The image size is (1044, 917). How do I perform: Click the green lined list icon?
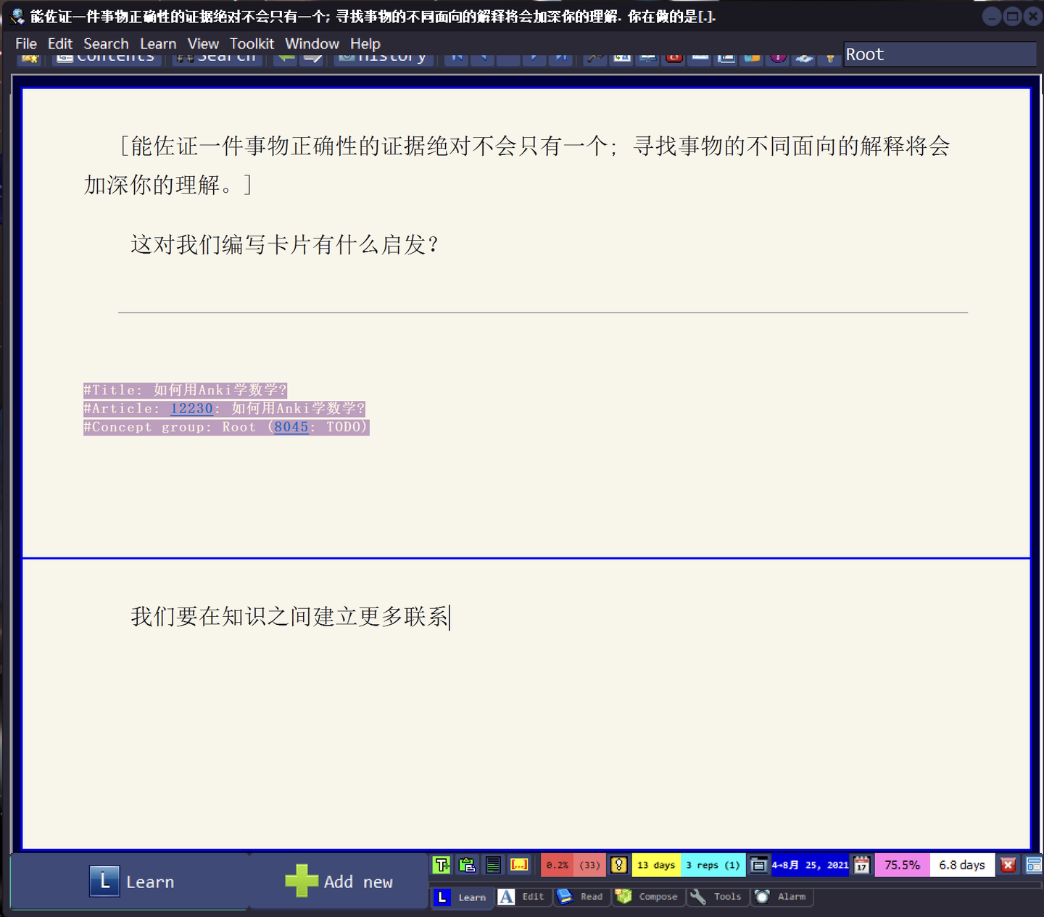click(x=493, y=865)
